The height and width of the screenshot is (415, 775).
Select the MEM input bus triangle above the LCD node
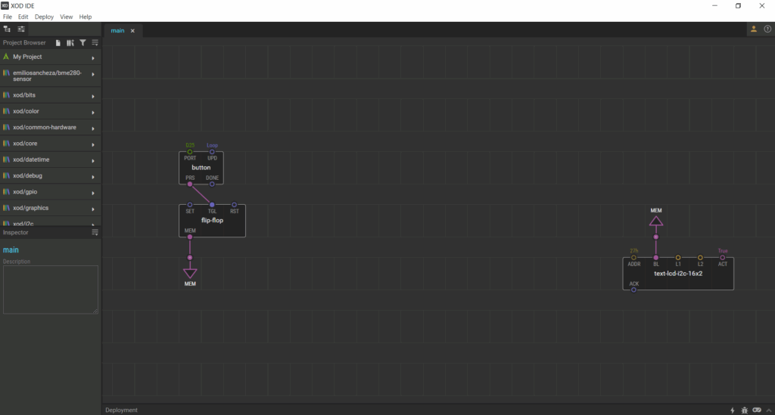click(656, 221)
